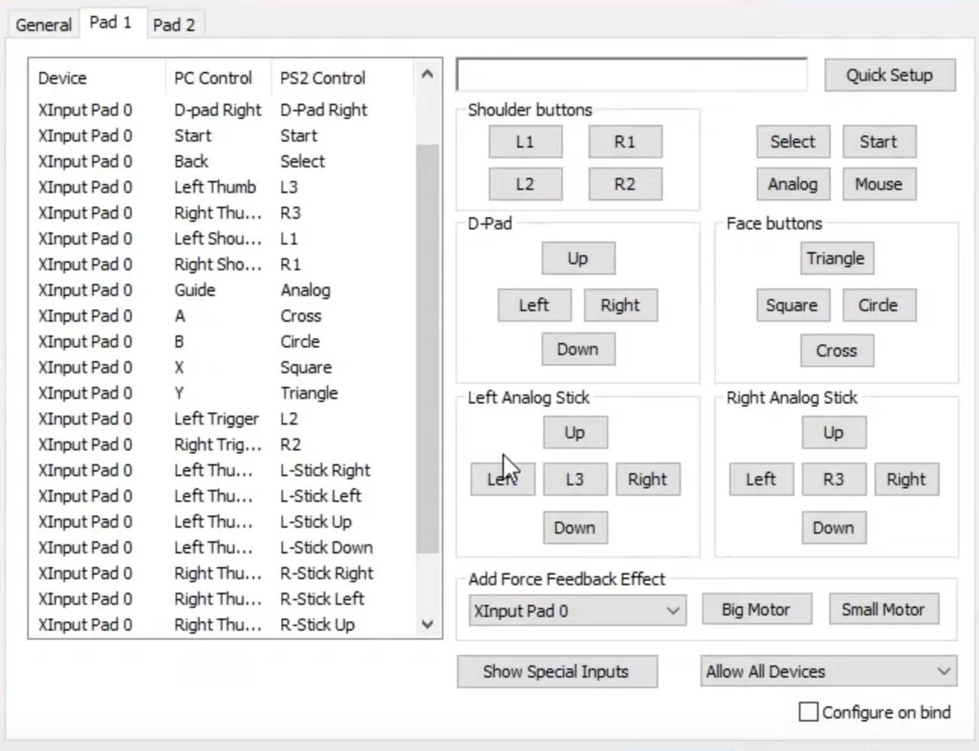Bind D-Pad Left button
The width and height of the screenshot is (979, 751).
(534, 305)
